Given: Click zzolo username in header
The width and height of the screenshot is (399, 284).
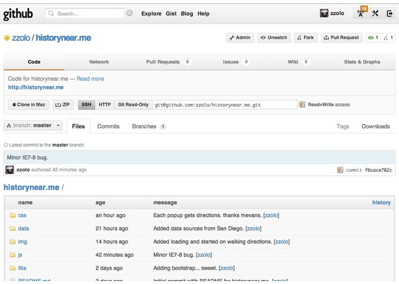Looking at the screenshot, I should click(337, 13).
